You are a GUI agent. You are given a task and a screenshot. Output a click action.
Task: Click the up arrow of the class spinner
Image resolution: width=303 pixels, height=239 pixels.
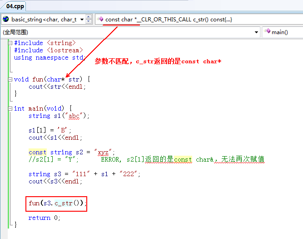pos(89,17)
